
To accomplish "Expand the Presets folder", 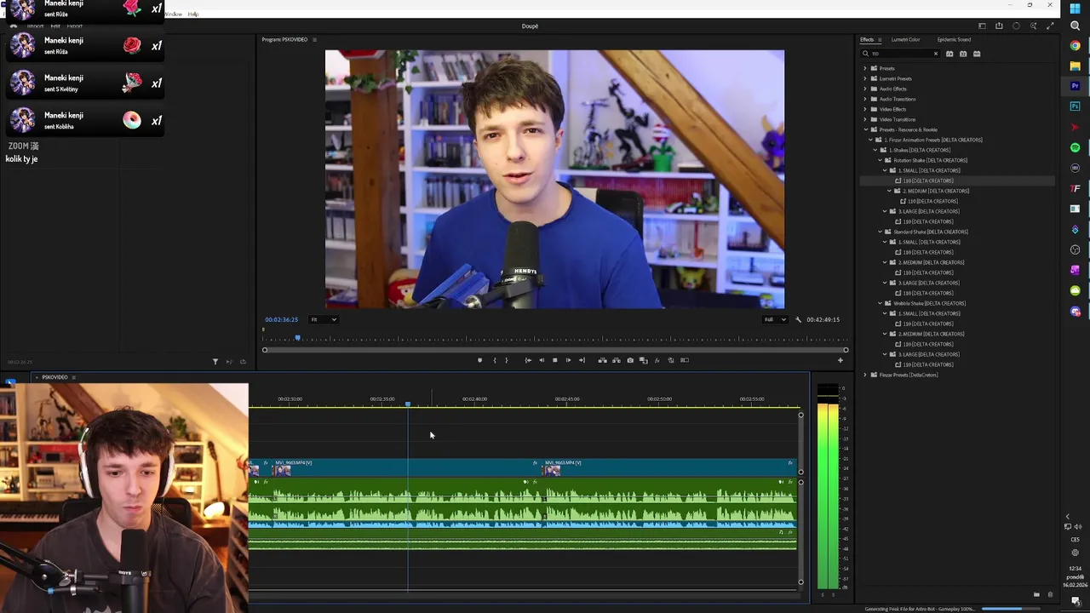I will click(x=865, y=68).
